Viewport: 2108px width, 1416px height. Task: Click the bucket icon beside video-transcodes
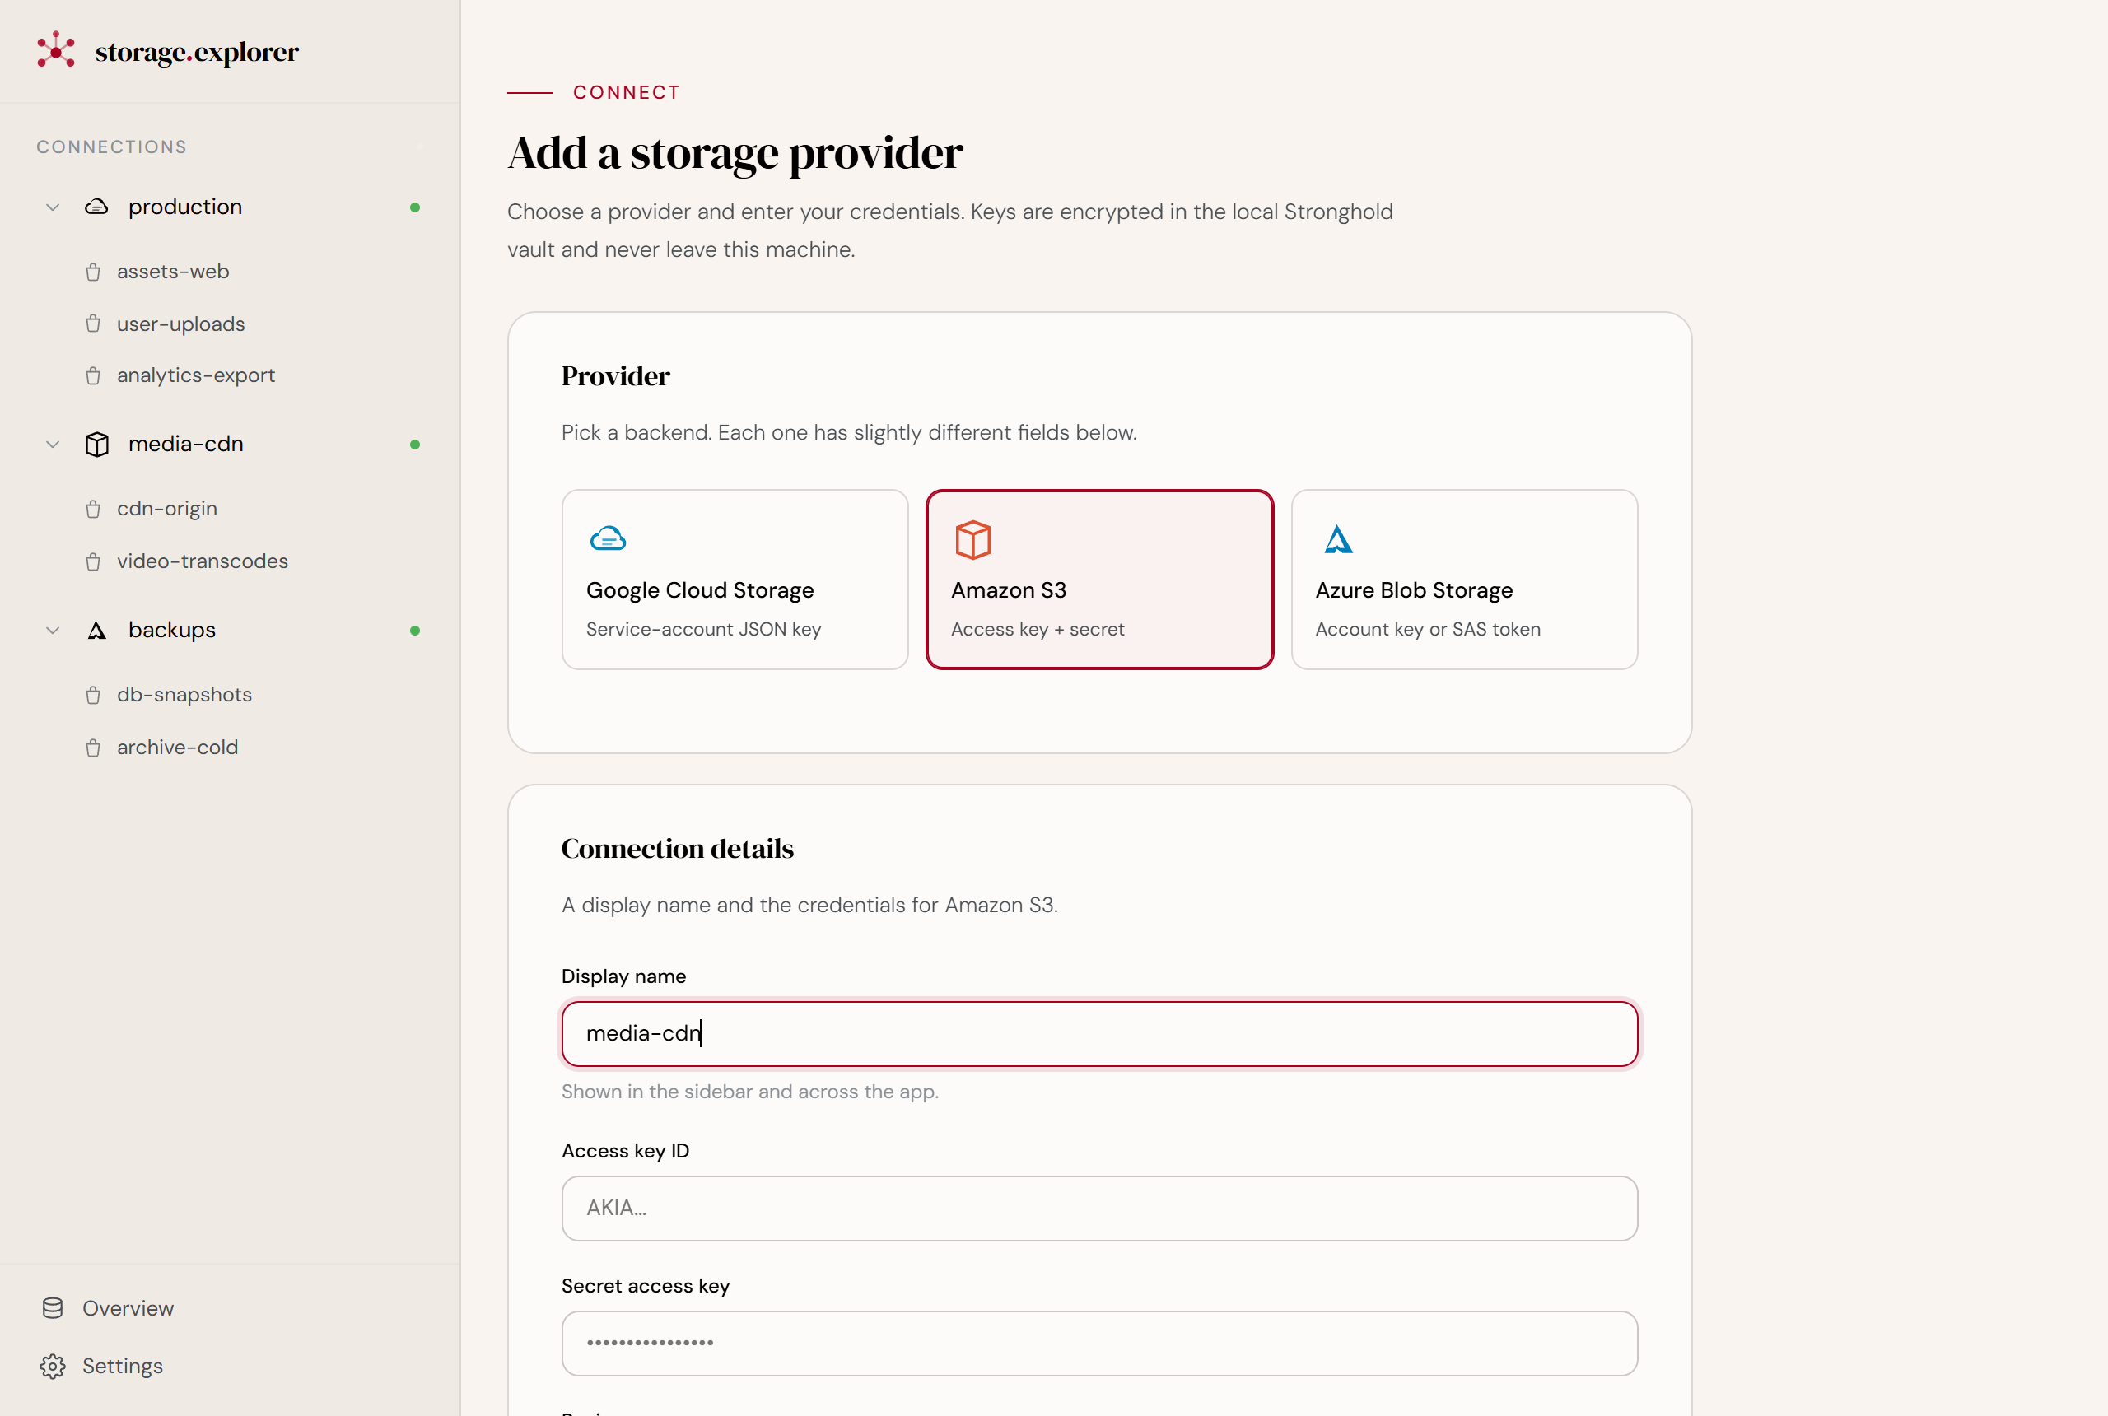click(x=93, y=561)
